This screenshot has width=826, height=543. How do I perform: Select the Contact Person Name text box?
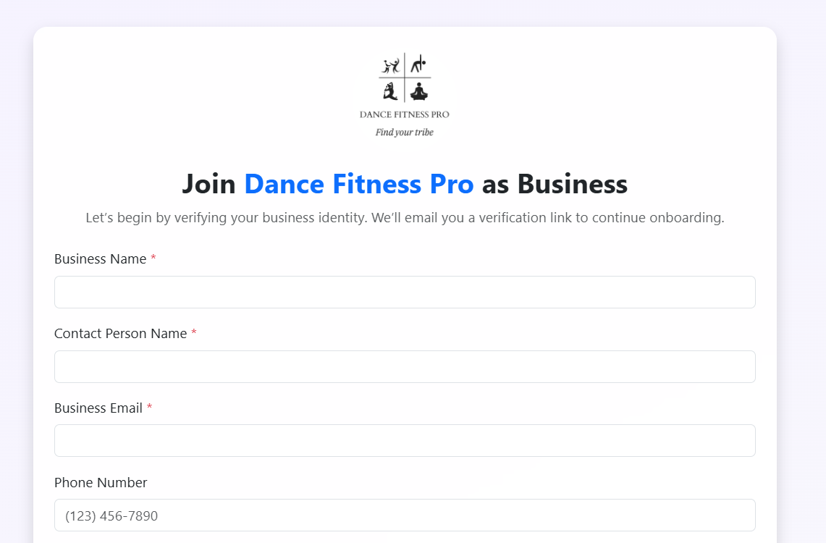click(x=405, y=367)
